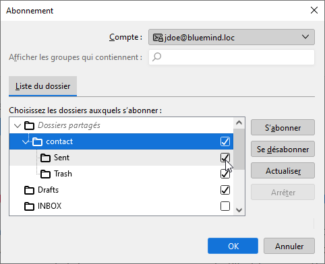Click the folder list scrollbar down arrow

click(x=239, y=210)
